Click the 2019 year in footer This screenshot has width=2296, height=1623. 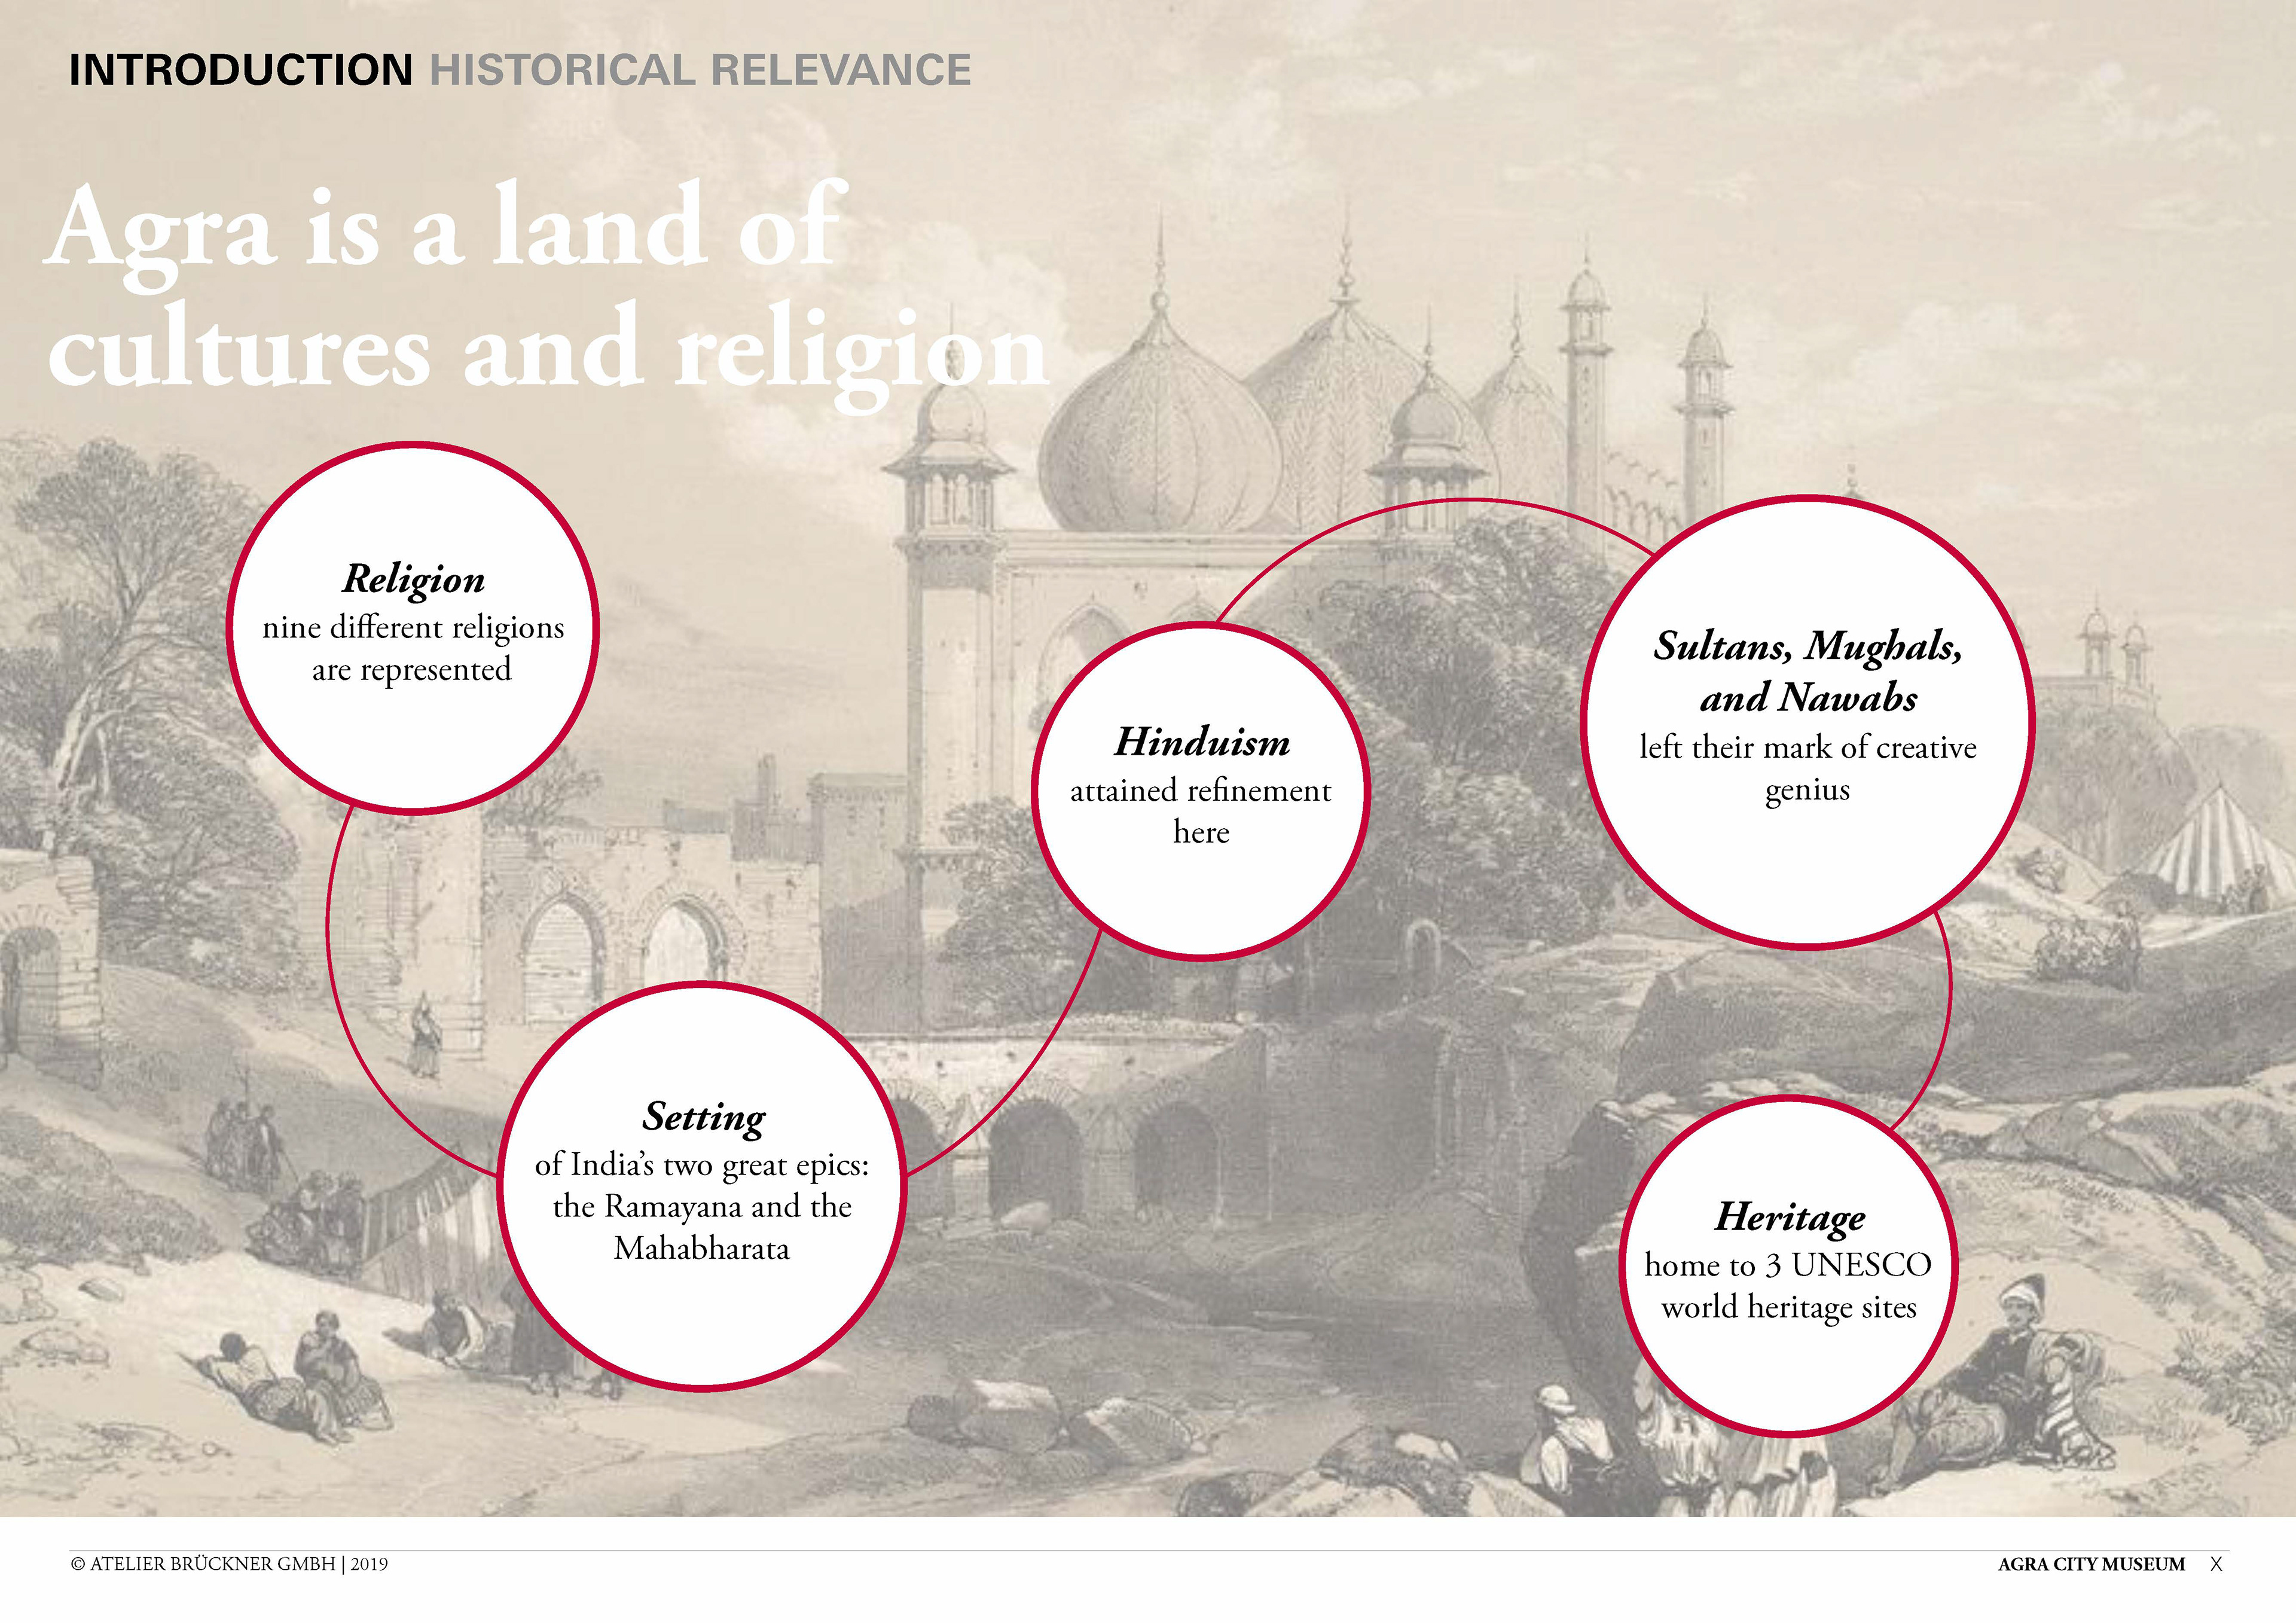(x=369, y=1564)
